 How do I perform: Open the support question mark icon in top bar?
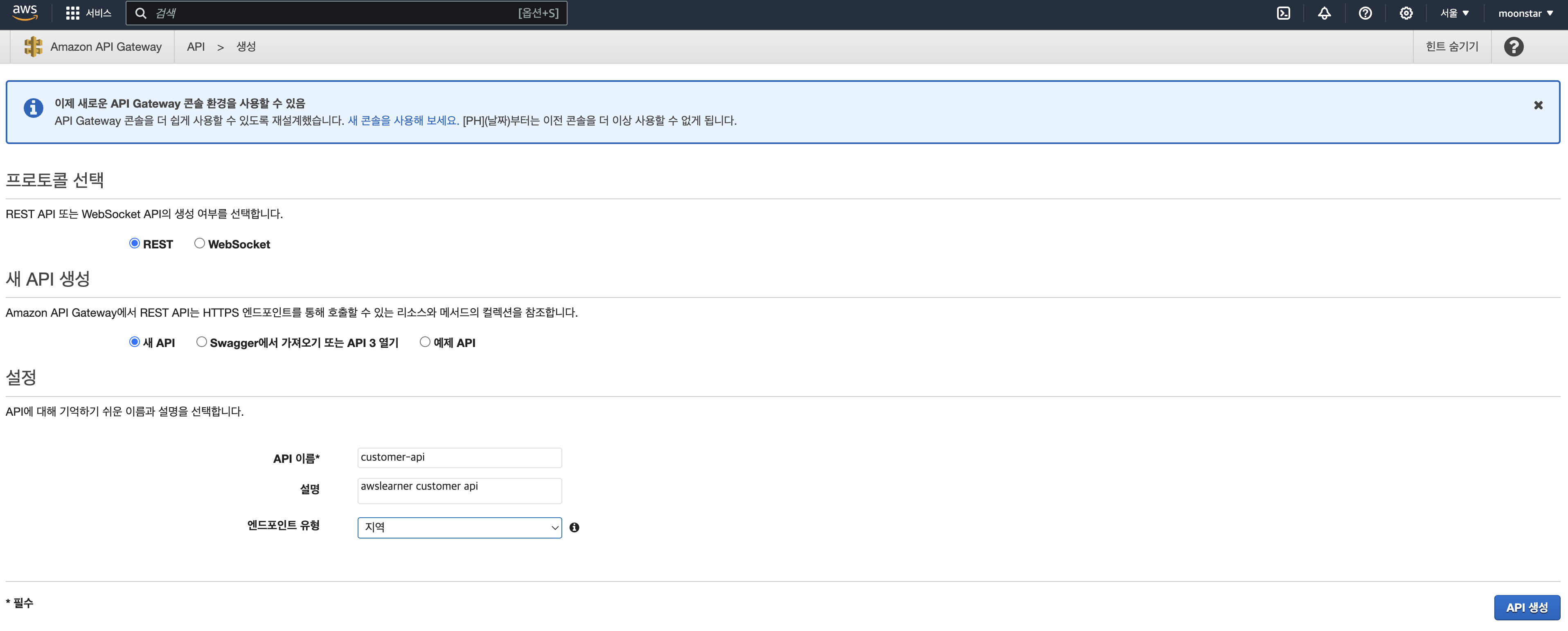(1365, 14)
